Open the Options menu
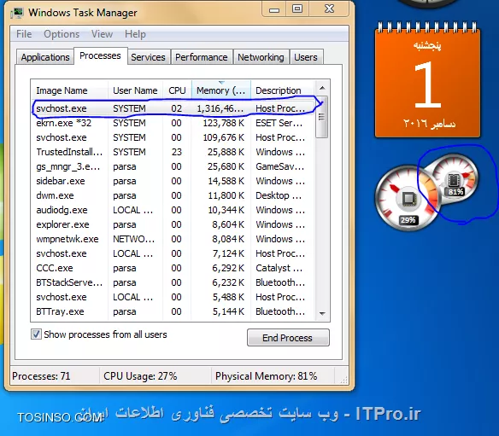This screenshot has height=436, width=499. click(x=62, y=34)
